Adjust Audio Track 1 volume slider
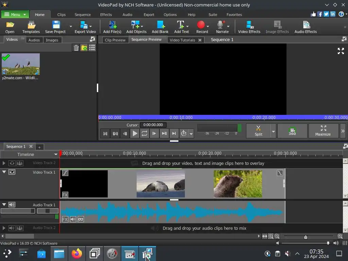This screenshot has width=348, height=261. click(18, 211)
